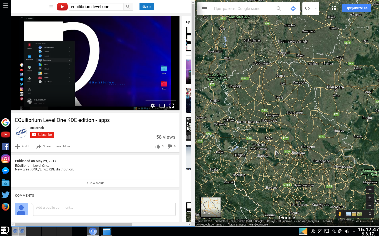Open YouTube shortcut in left dock
Screen dimensions: 379x236
(6, 135)
